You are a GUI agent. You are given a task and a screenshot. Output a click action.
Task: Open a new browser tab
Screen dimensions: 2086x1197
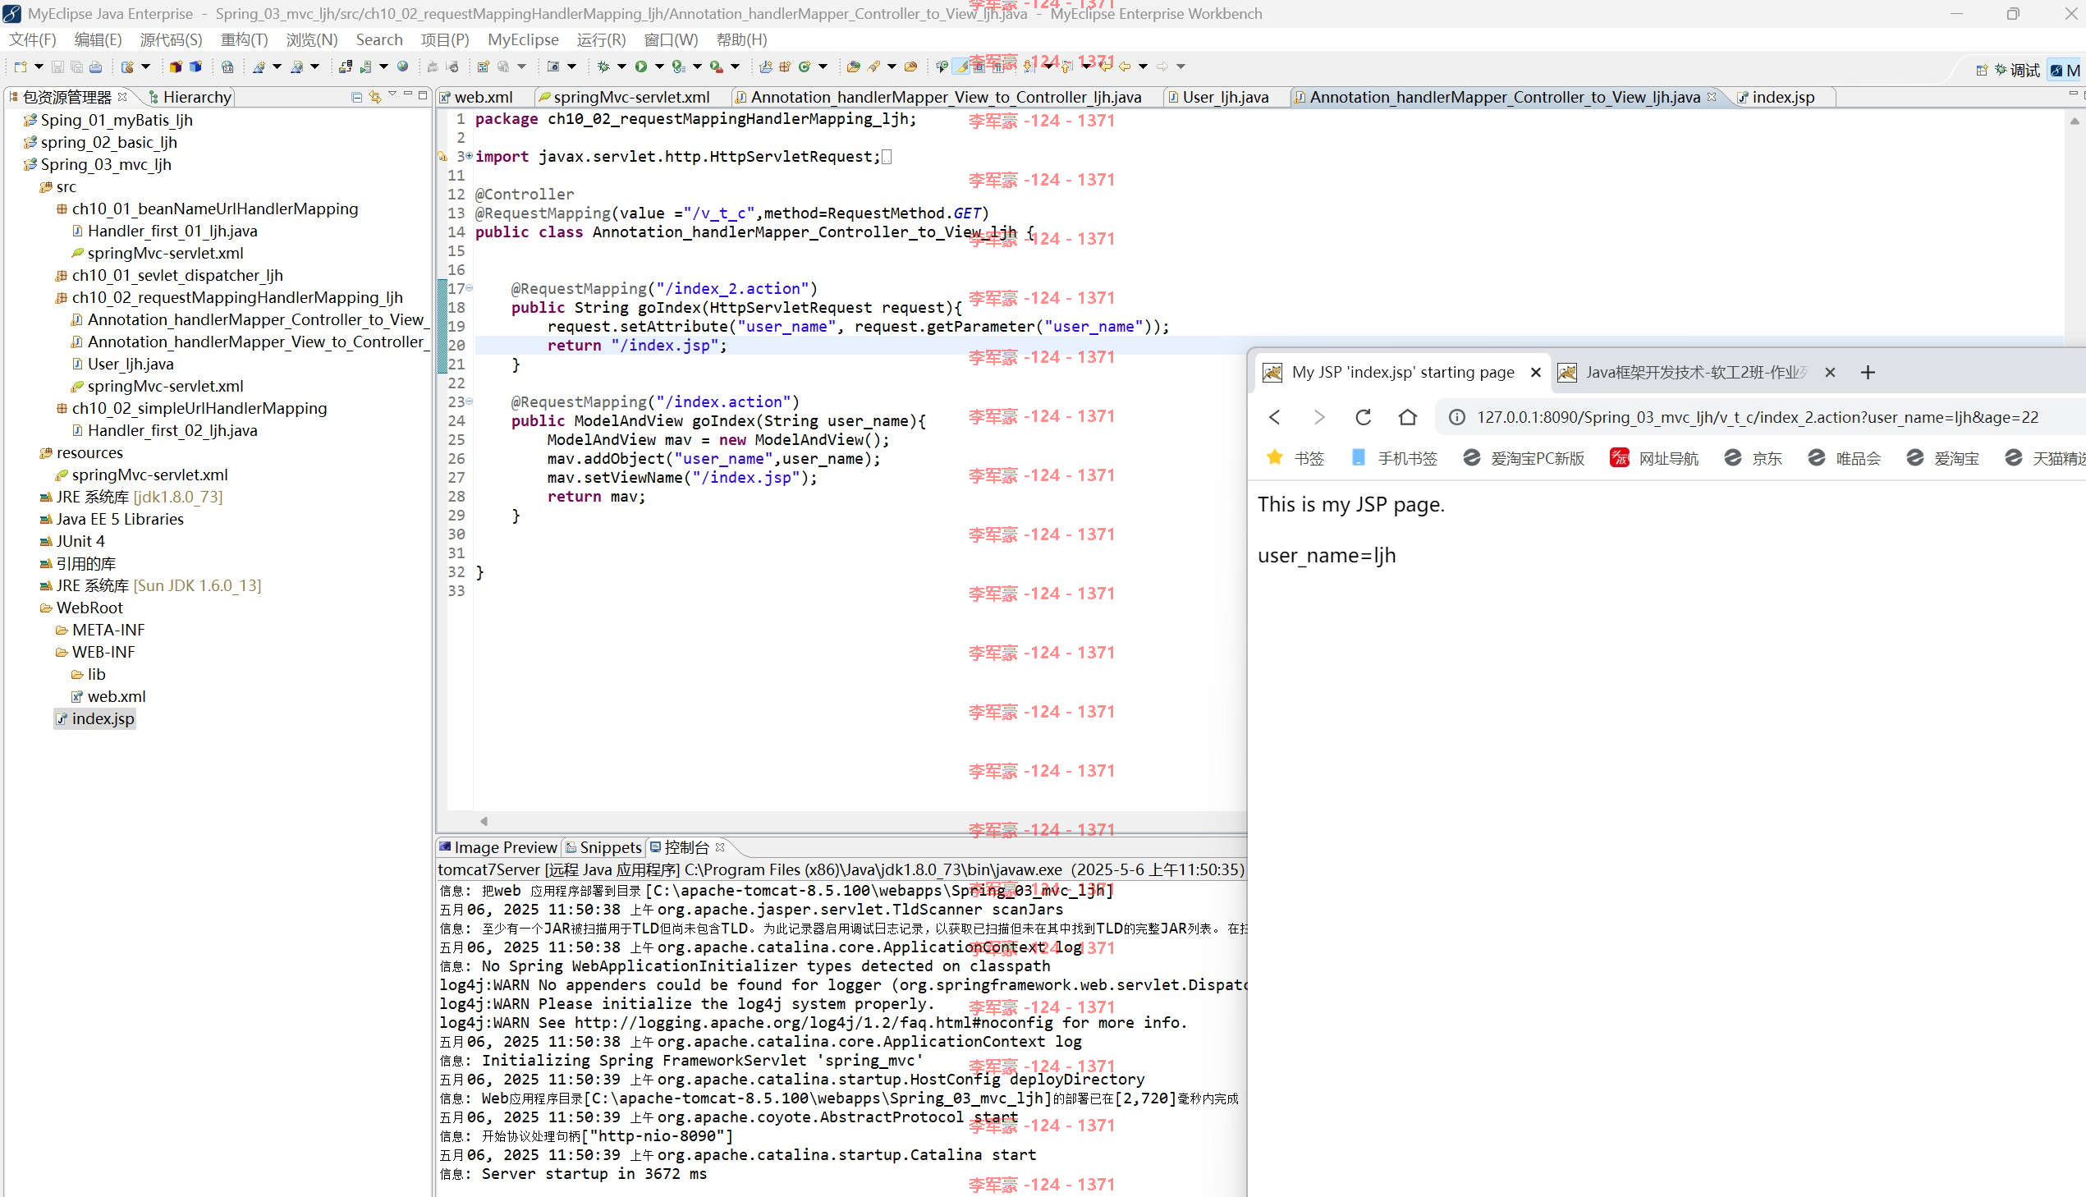pos(1868,373)
